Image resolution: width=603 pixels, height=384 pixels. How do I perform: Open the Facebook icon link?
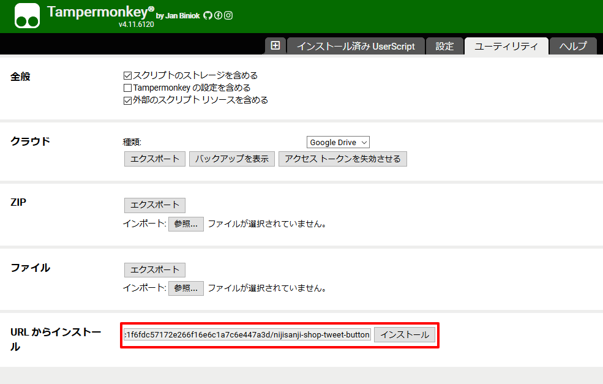(x=218, y=15)
